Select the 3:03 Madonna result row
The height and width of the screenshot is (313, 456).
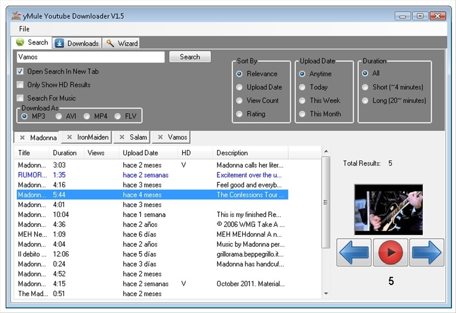pos(152,165)
